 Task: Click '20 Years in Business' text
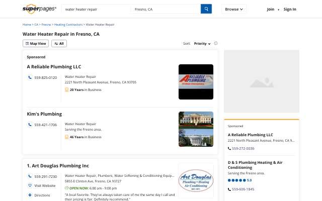pyautogui.click(x=86, y=89)
